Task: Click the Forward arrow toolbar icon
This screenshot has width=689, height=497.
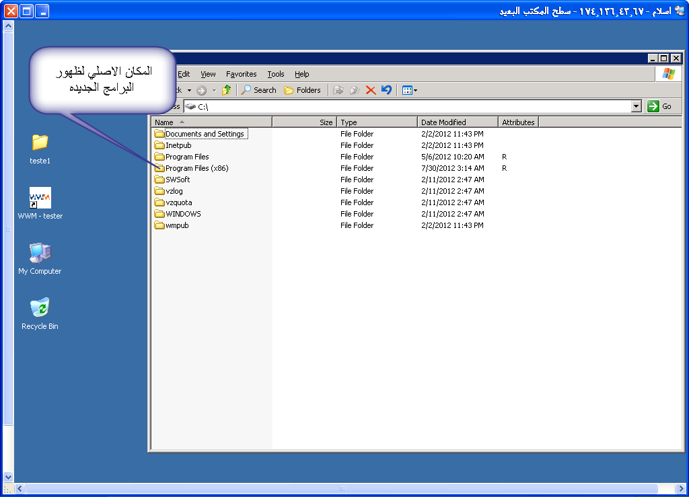Action: click(x=201, y=90)
